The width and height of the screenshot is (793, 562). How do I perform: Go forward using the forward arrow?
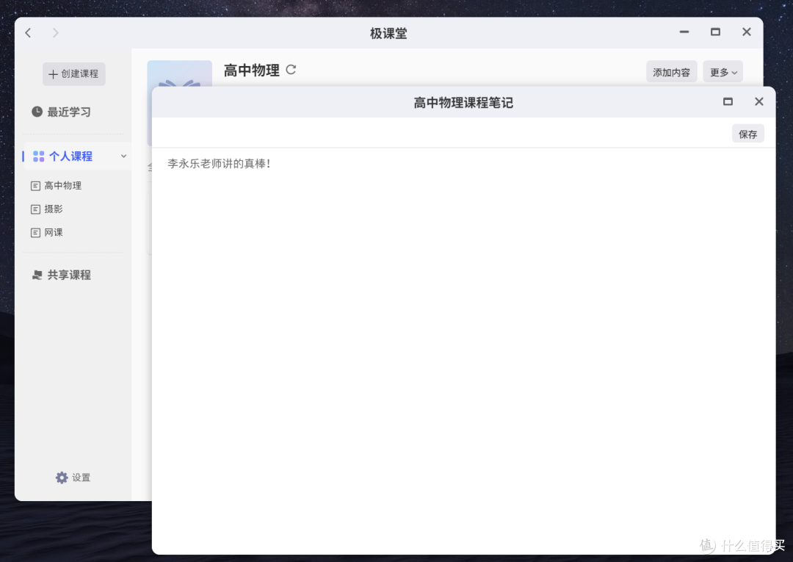pos(56,33)
